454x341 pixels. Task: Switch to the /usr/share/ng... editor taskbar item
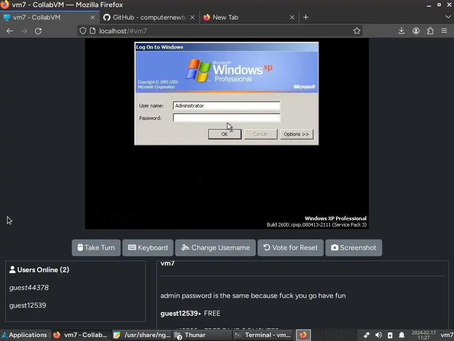[x=142, y=335]
